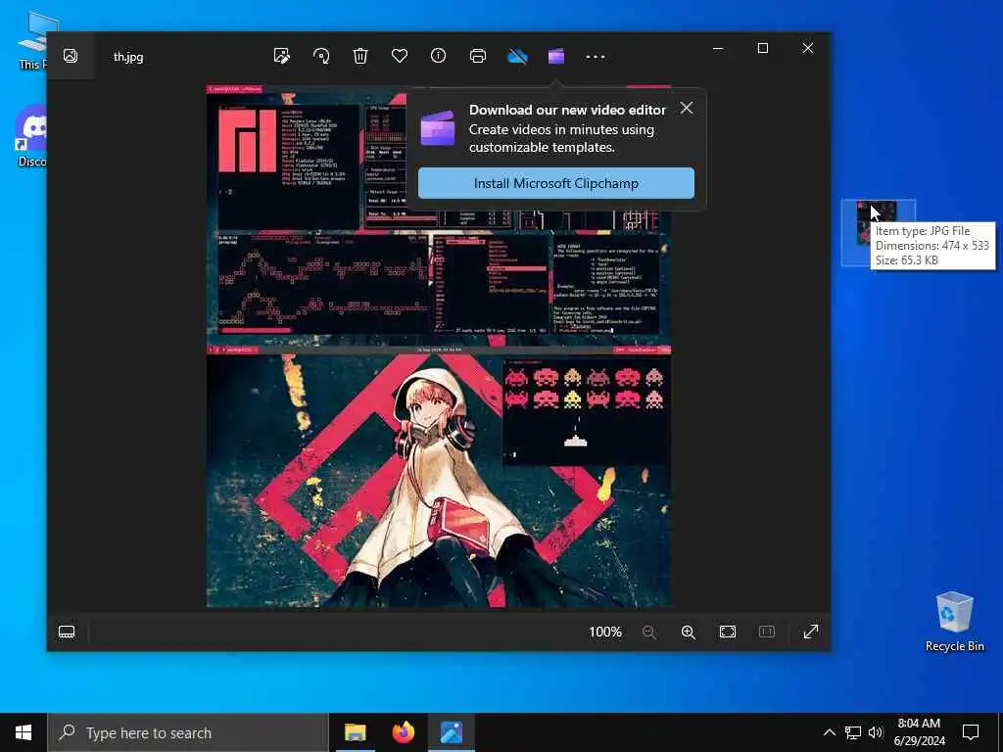Launch Firefox from the taskbar
The image size is (1003, 752).
[403, 732]
